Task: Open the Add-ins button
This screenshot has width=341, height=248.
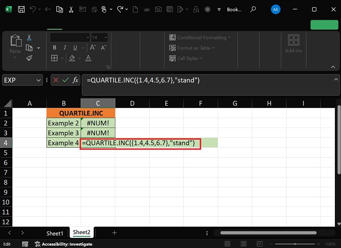Action: pyautogui.click(x=293, y=44)
